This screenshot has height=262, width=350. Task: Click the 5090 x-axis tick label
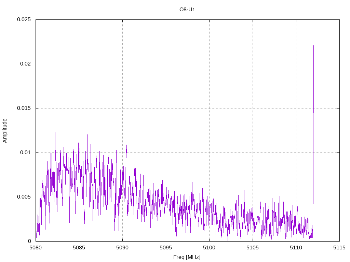point(122,248)
